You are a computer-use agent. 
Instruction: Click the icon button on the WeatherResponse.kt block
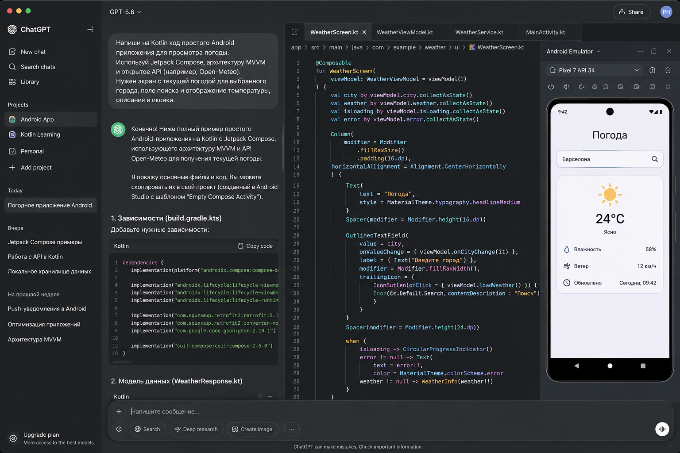[x=269, y=396]
